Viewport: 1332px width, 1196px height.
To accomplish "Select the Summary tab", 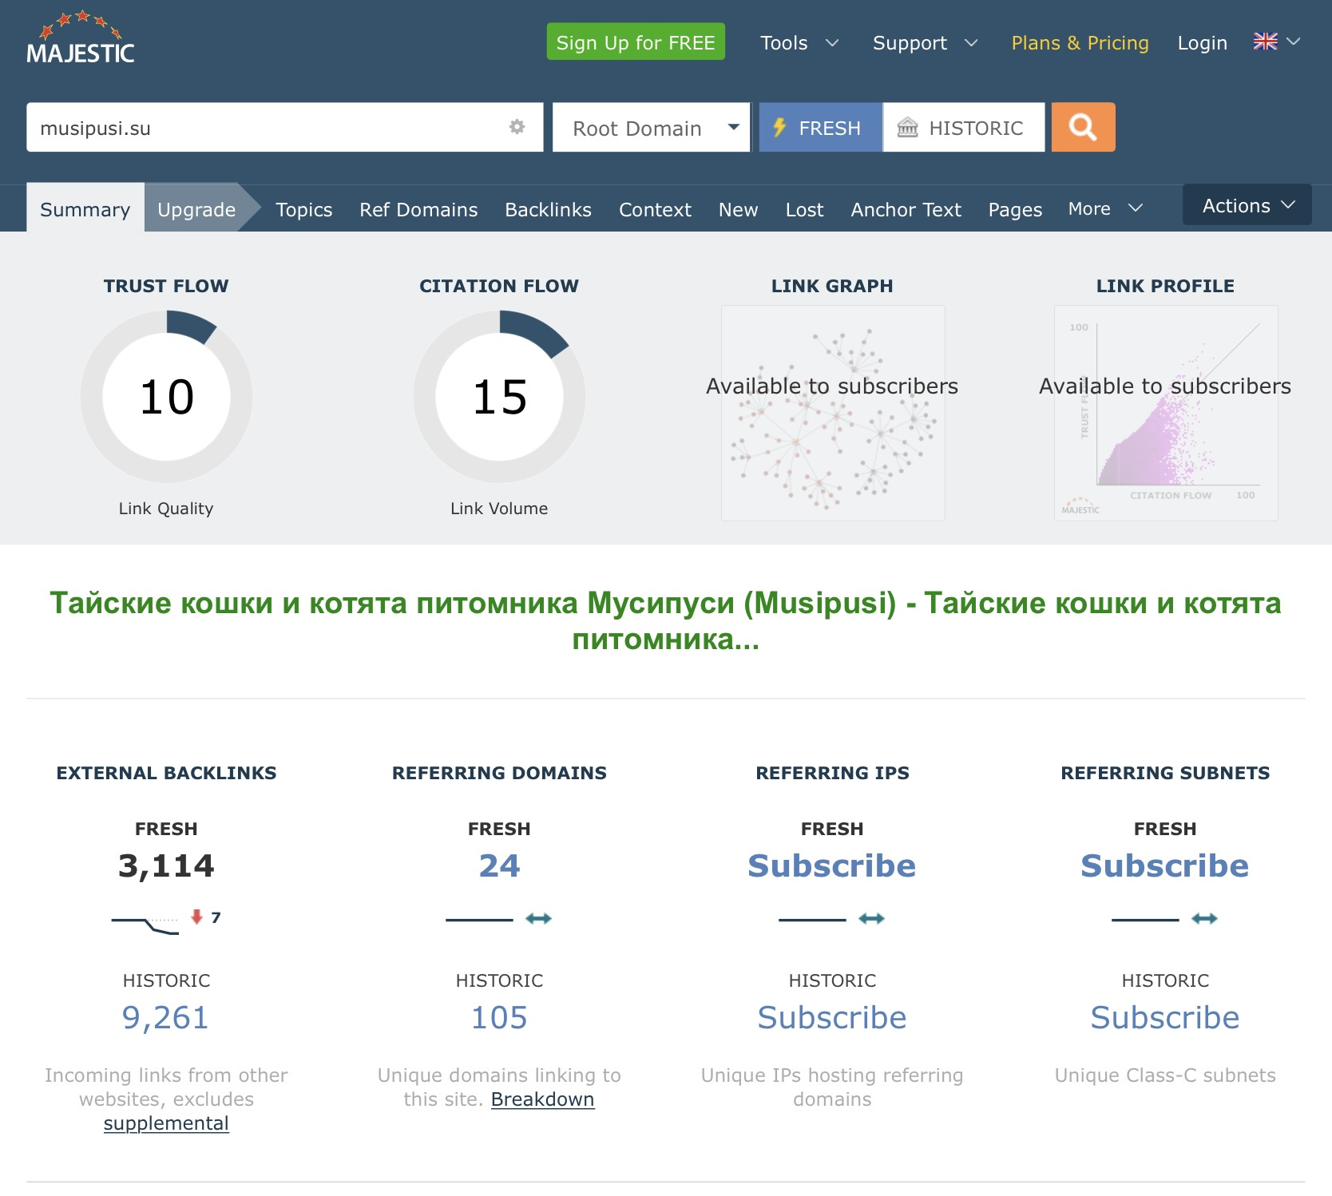I will 85,208.
